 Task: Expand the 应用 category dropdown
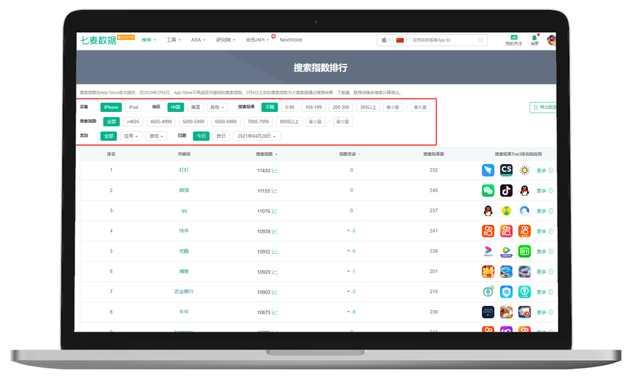(x=130, y=136)
